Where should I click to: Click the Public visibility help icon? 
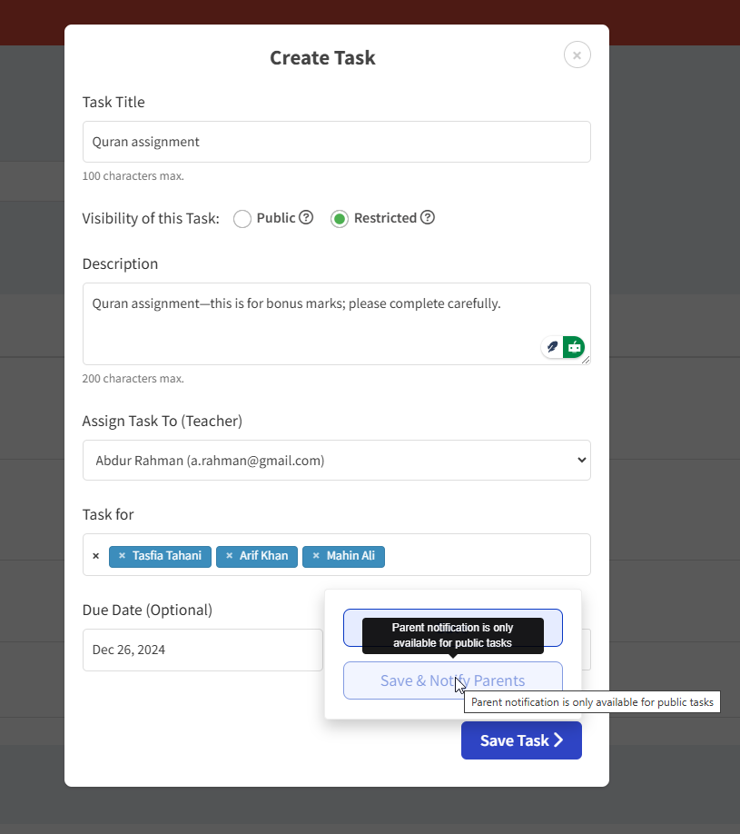click(x=306, y=218)
